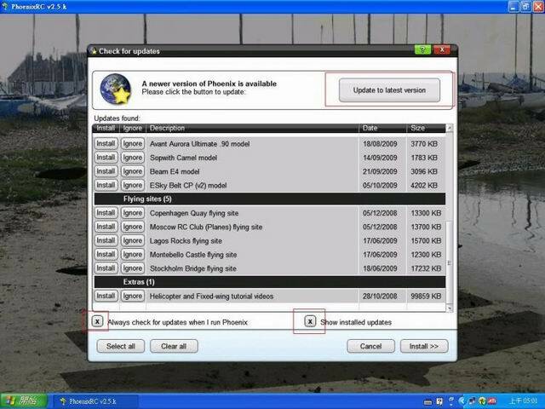Image resolution: width=545 pixels, height=409 pixels.
Task: Click the 99859 KB size value
Action: (x=426, y=297)
